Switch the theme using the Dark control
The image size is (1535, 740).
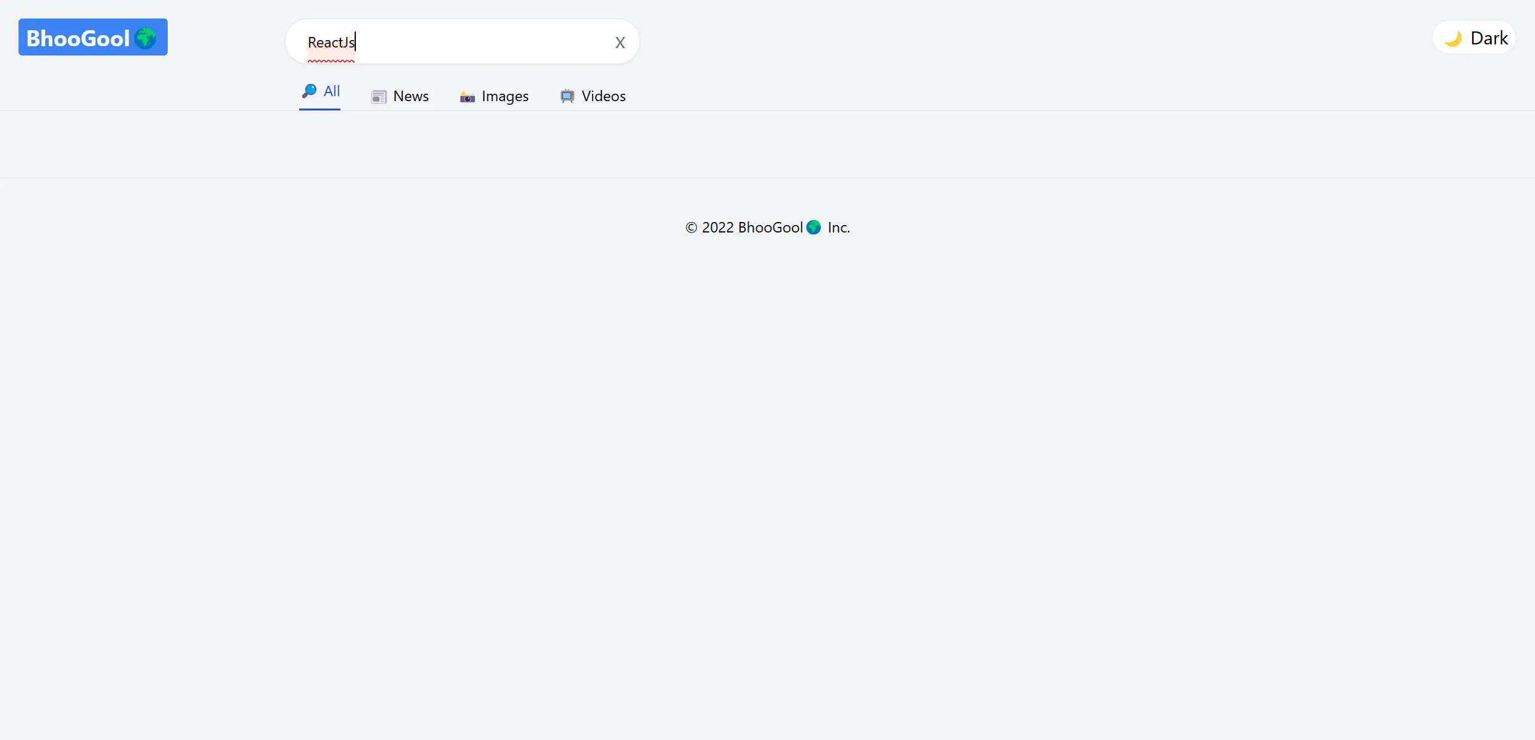(x=1474, y=38)
